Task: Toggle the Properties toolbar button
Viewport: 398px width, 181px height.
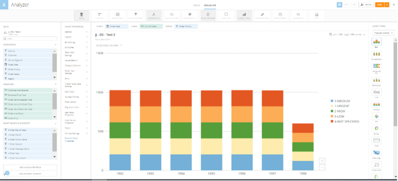Action: pyautogui.click(x=154, y=16)
